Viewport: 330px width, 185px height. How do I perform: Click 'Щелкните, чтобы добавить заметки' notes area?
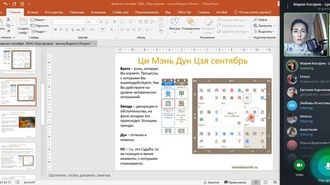point(79,175)
